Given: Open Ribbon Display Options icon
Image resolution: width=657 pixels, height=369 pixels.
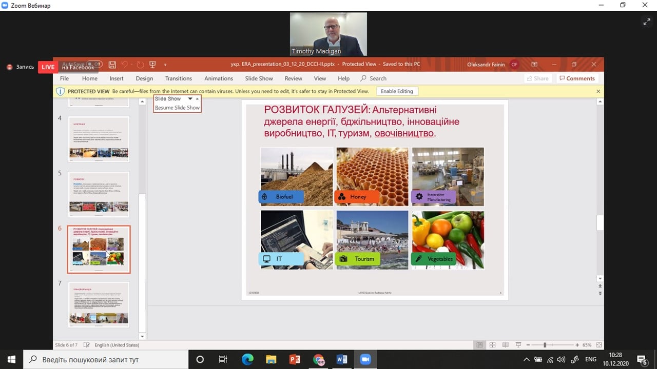Looking at the screenshot, I should tap(534, 65).
